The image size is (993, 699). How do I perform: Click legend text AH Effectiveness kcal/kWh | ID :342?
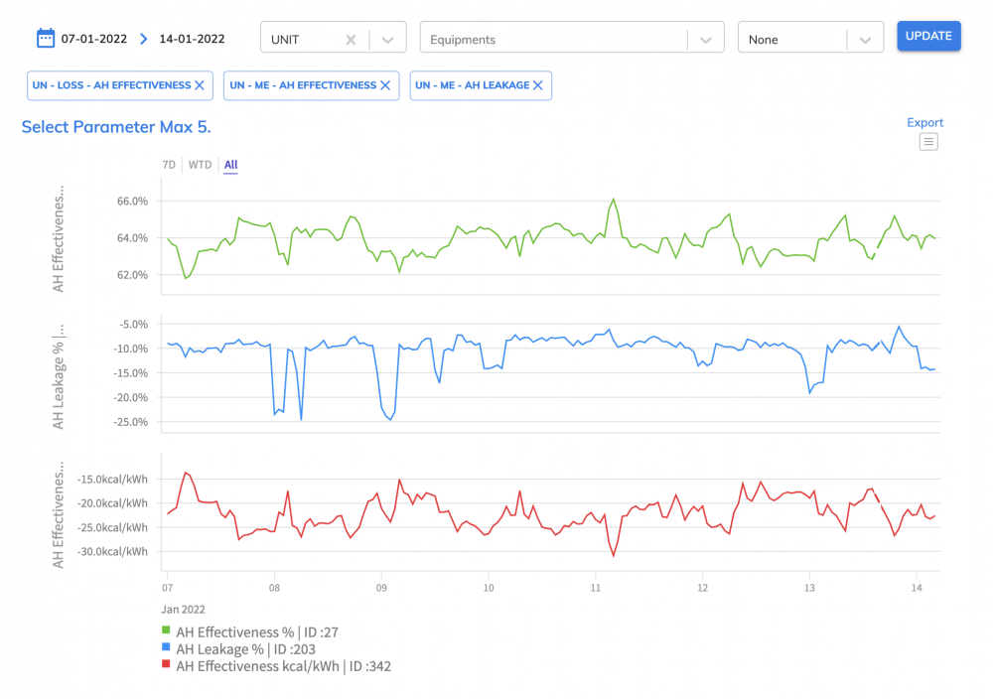tap(284, 666)
